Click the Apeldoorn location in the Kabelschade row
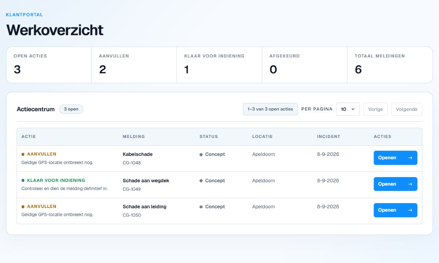The image size is (439, 263). [263, 154]
